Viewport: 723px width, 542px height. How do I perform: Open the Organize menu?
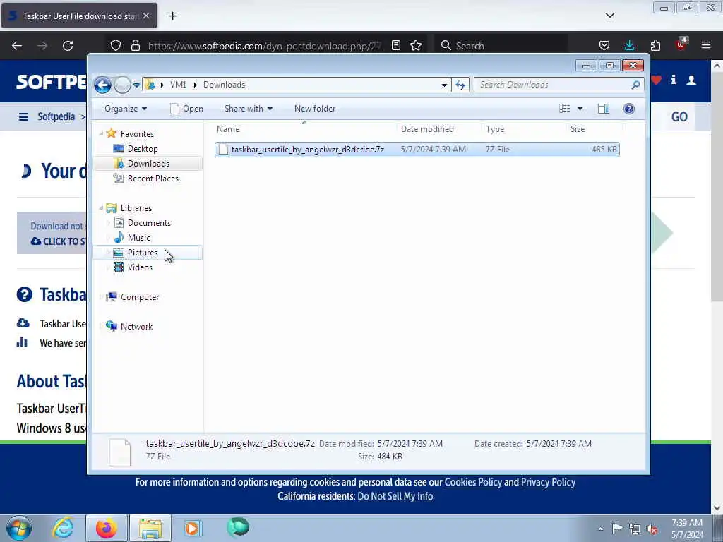126,109
